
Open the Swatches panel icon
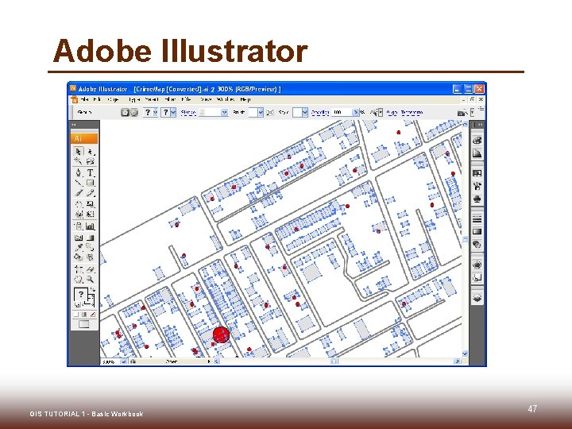477,172
